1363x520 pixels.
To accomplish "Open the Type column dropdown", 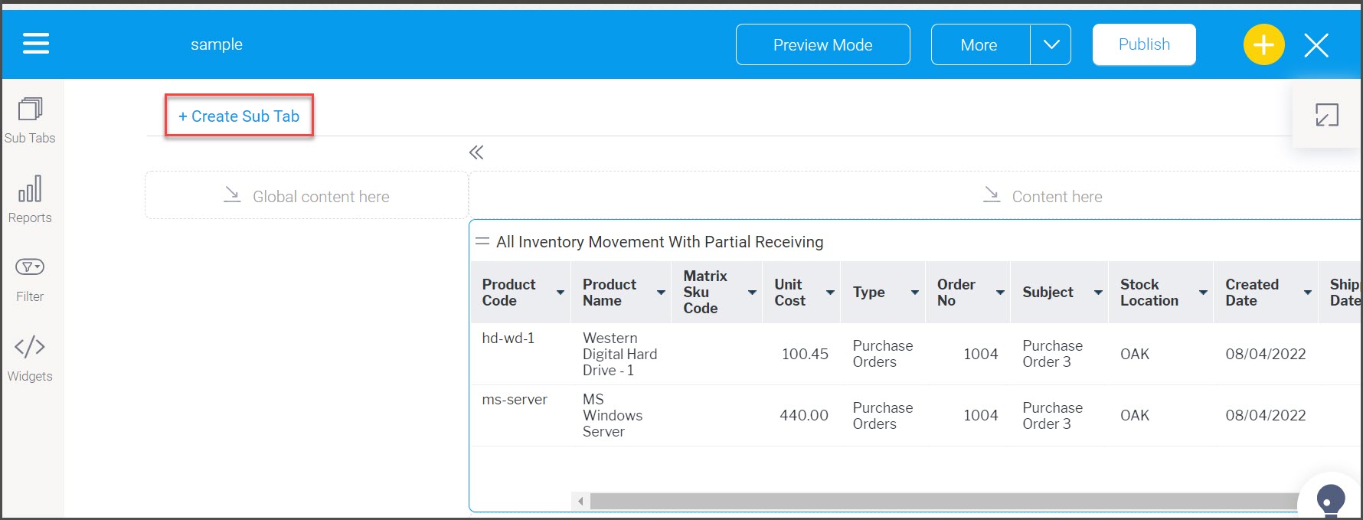I will point(915,293).
